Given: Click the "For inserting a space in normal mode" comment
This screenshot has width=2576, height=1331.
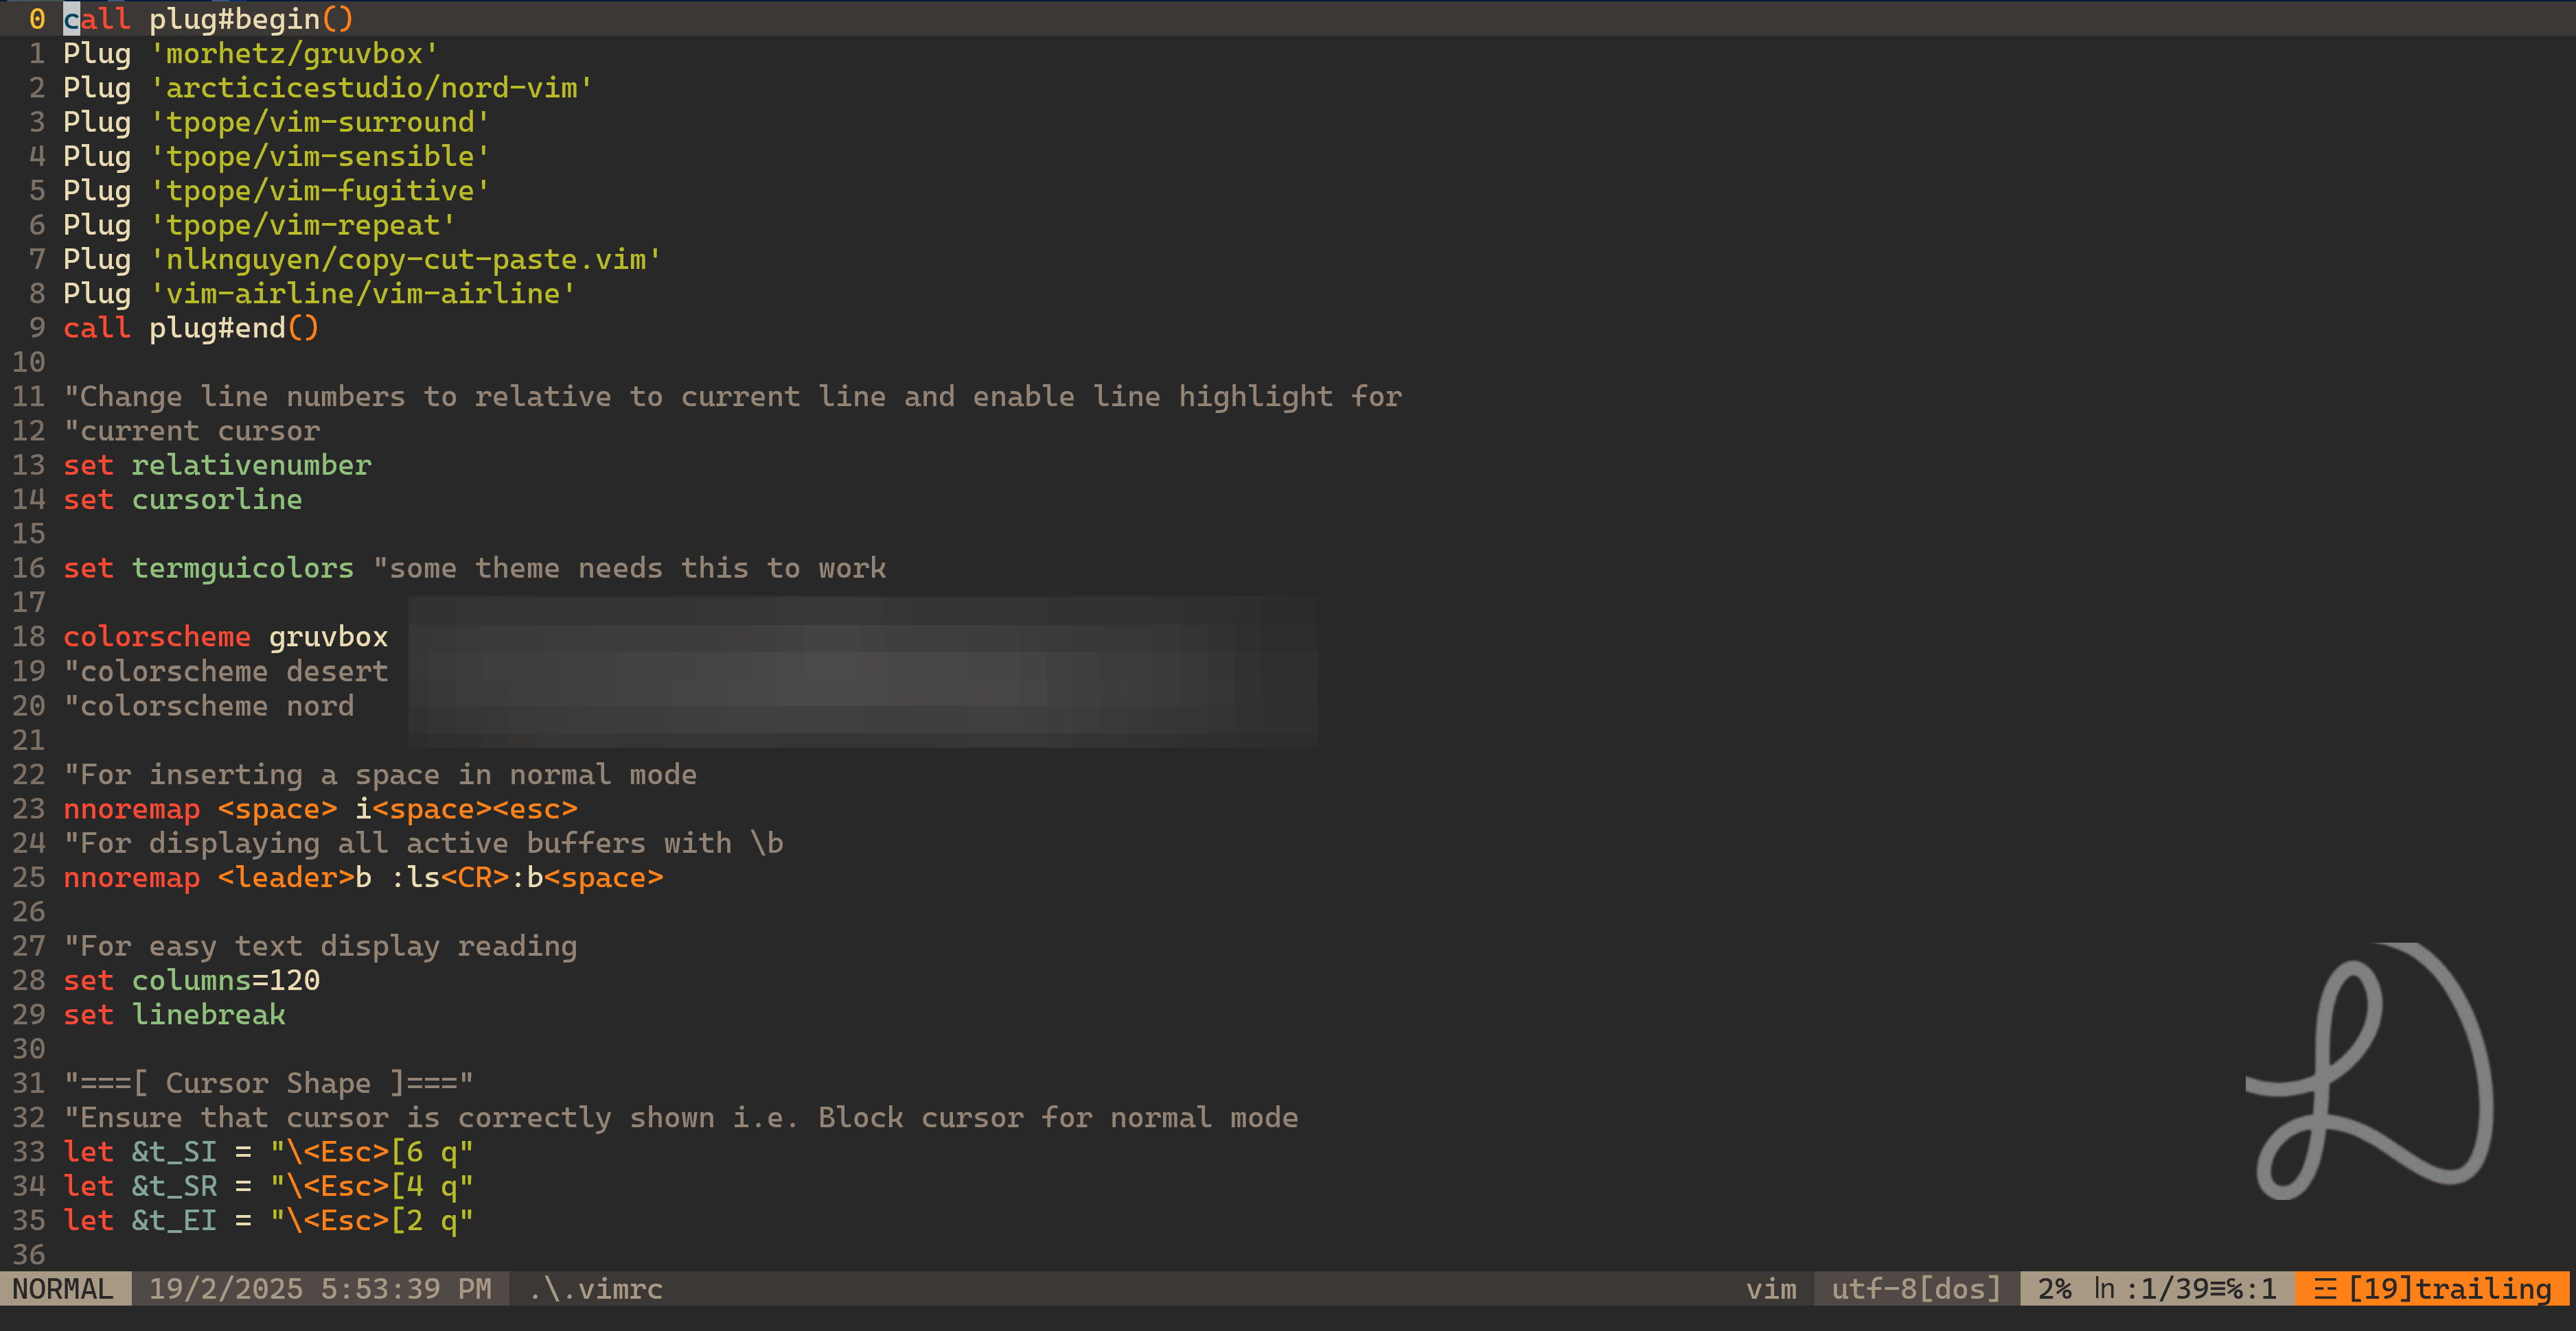Looking at the screenshot, I should click(x=380, y=775).
